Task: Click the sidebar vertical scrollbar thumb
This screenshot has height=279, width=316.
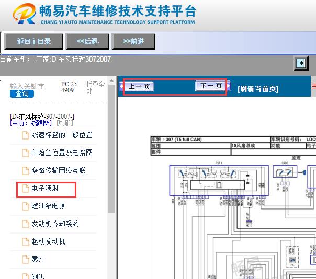Action: [x=111, y=148]
